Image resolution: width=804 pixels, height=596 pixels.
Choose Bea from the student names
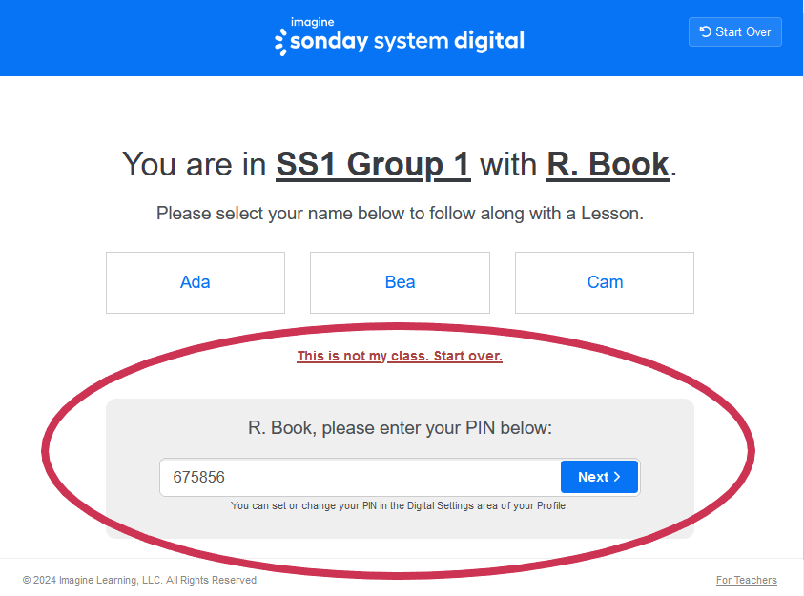(x=400, y=282)
